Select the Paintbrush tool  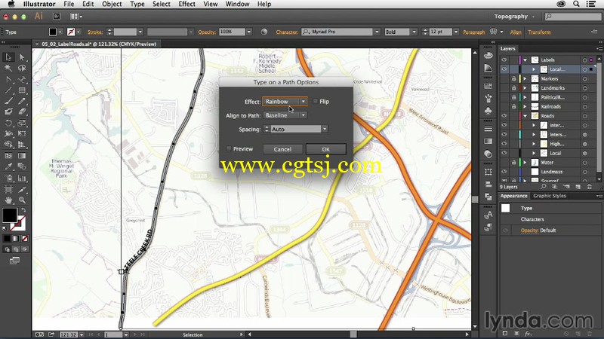[x=8, y=101]
